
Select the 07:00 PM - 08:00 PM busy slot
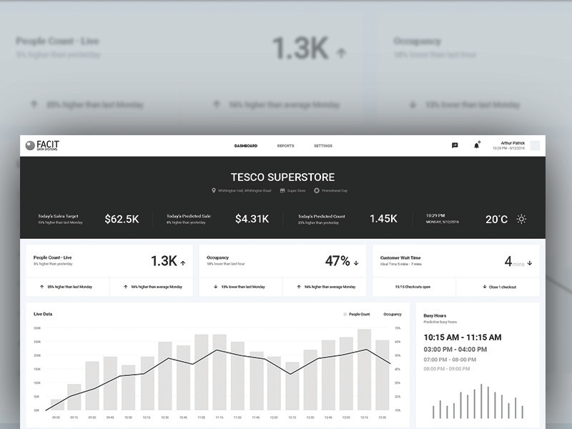[x=450, y=360]
